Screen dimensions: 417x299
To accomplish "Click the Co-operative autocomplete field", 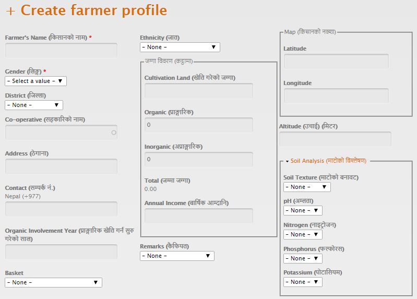I will (x=61, y=132).
